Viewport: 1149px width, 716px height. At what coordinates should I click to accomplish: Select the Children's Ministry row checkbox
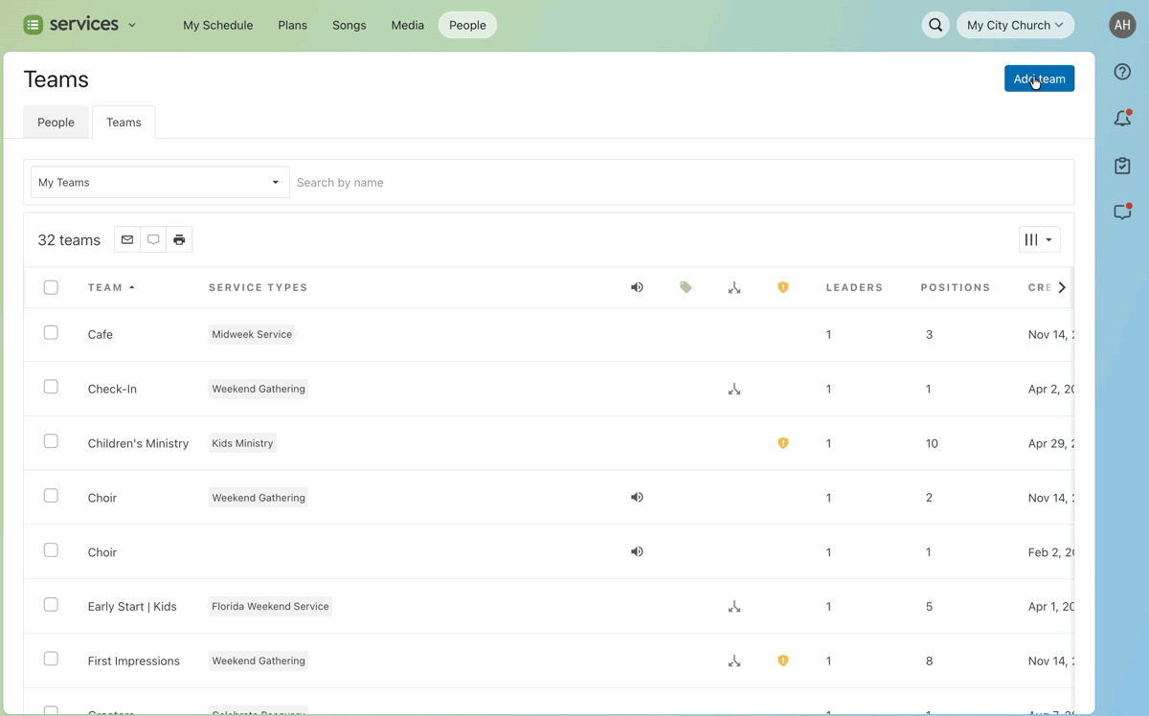[x=51, y=441]
